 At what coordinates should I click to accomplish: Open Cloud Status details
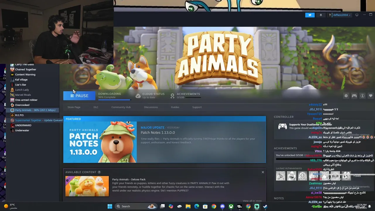(150, 96)
